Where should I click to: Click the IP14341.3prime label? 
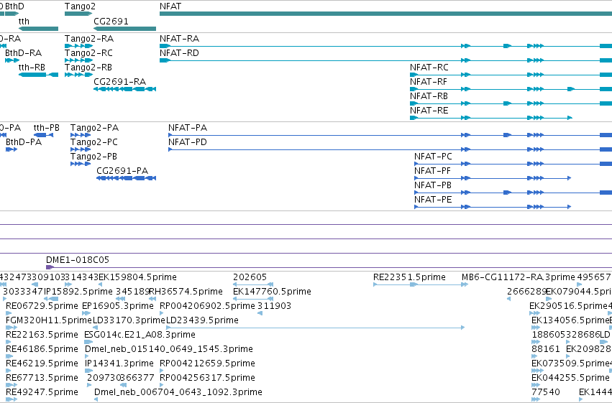[119, 363]
